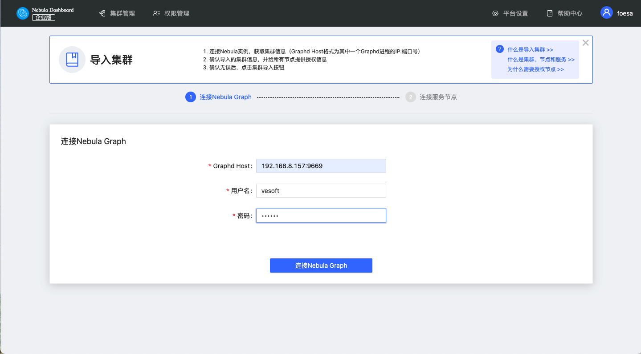Click the help center book icon

click(x=550, y=13)
